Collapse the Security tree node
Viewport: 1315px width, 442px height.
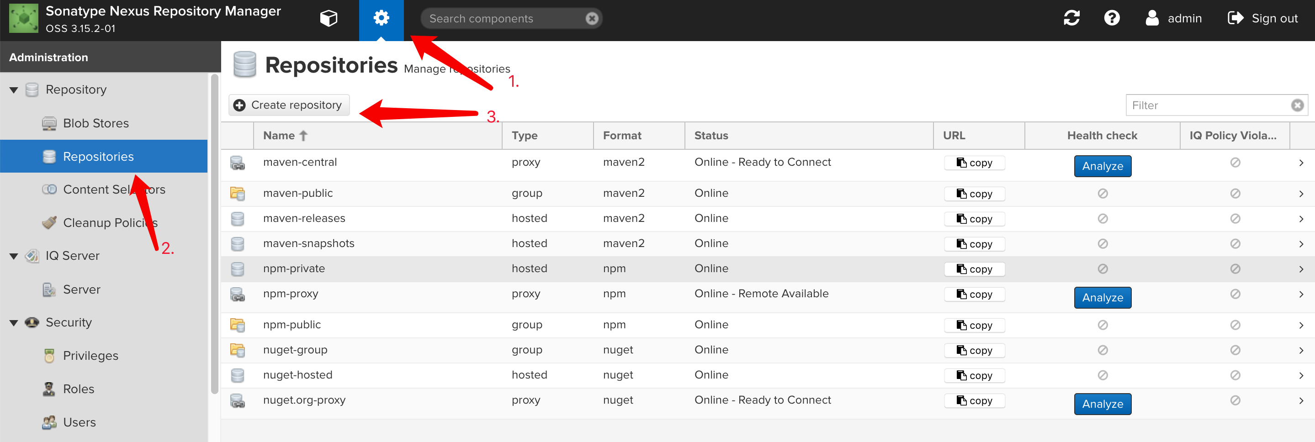14,323
